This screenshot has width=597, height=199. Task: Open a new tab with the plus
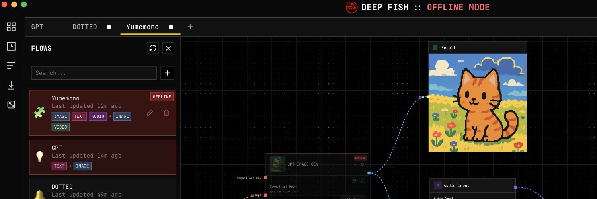(x=190, y=27)
